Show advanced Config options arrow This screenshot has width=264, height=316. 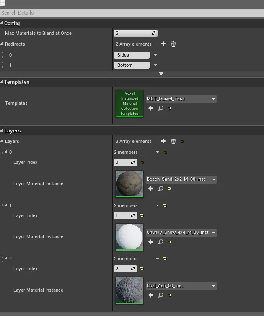click(161, 74)
